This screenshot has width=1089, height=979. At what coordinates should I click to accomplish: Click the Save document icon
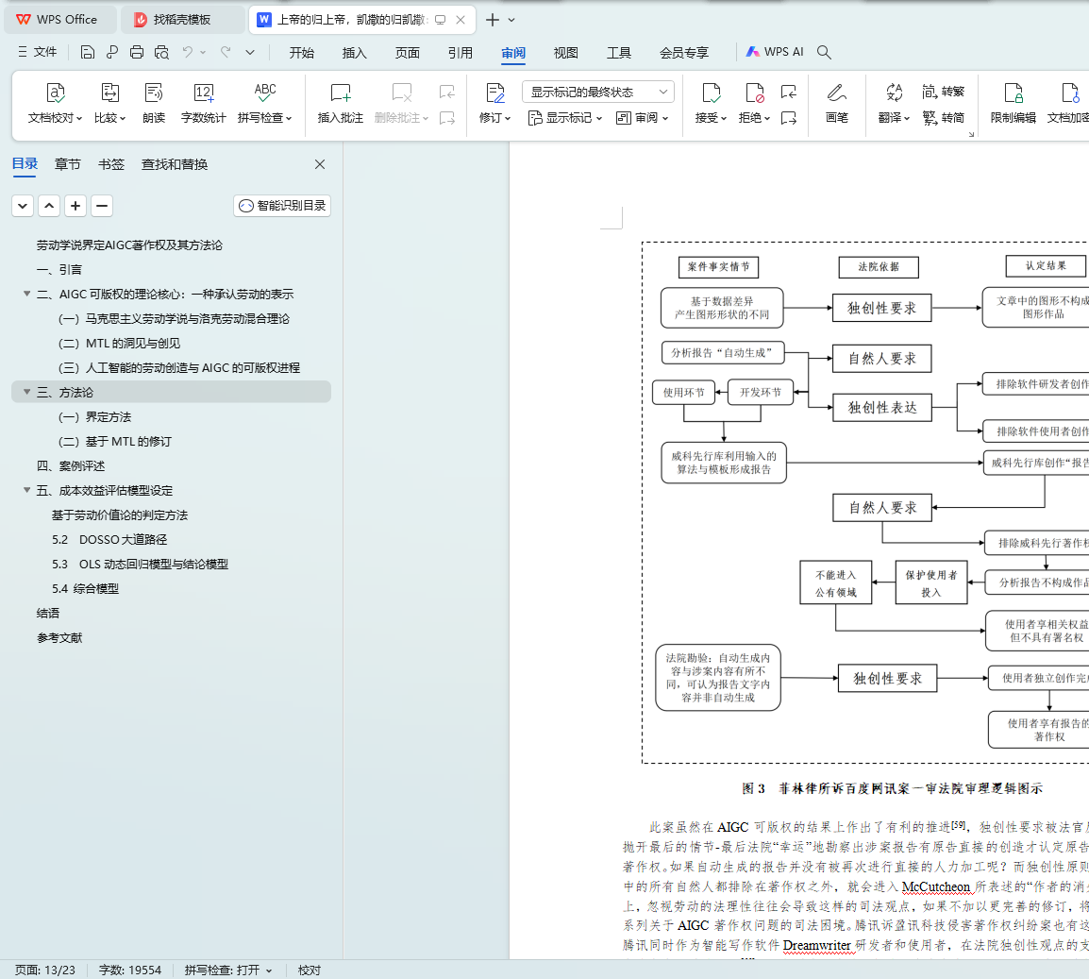[88, 52]
